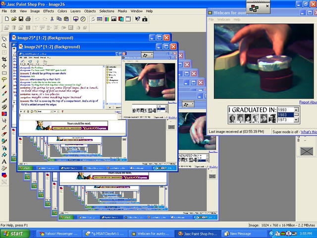Screen dimensions: 317x238
Task: Select 1973 in graduation year list
Action: [x=285, y=120]
